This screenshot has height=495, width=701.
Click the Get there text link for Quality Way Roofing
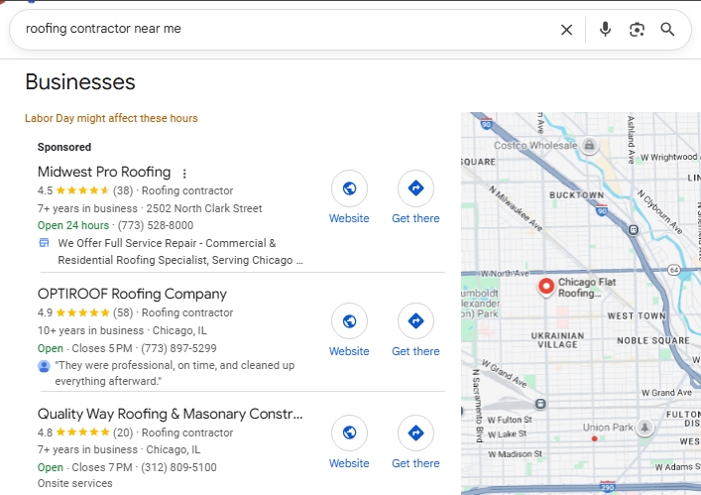pos(415,463)
